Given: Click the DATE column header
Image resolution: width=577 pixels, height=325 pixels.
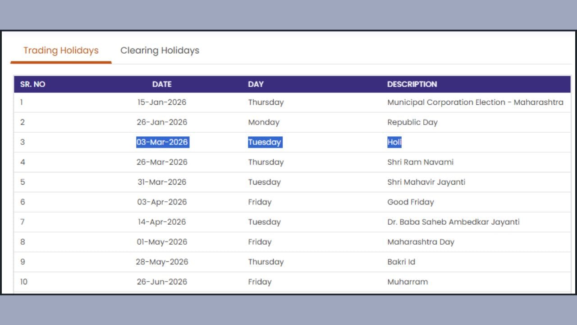Looking at the screenshot, I should pyautogui.click(x=162, y=84).
